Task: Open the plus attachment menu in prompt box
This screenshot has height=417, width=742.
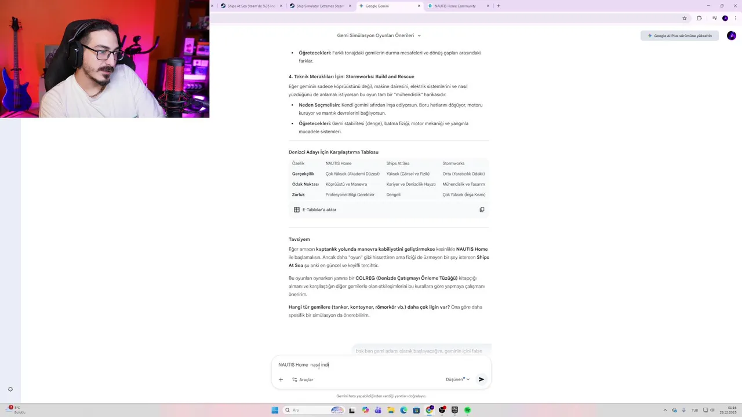Action: point(281,379)
